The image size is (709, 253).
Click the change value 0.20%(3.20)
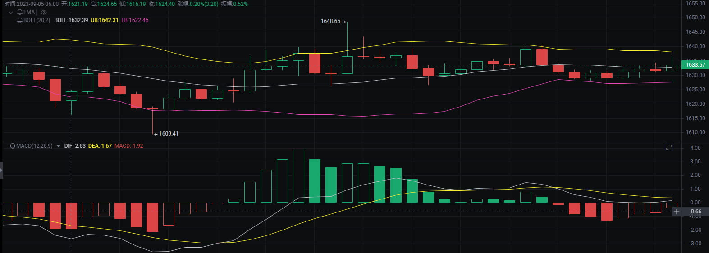pos(204,4)
